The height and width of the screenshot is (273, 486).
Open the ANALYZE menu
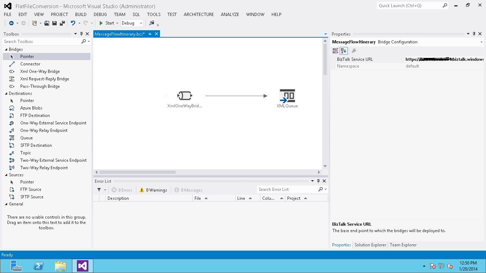coord(230,15)
